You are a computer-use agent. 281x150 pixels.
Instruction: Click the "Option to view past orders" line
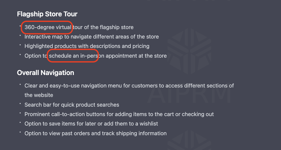pyautogui.click(x=96, y=133)
